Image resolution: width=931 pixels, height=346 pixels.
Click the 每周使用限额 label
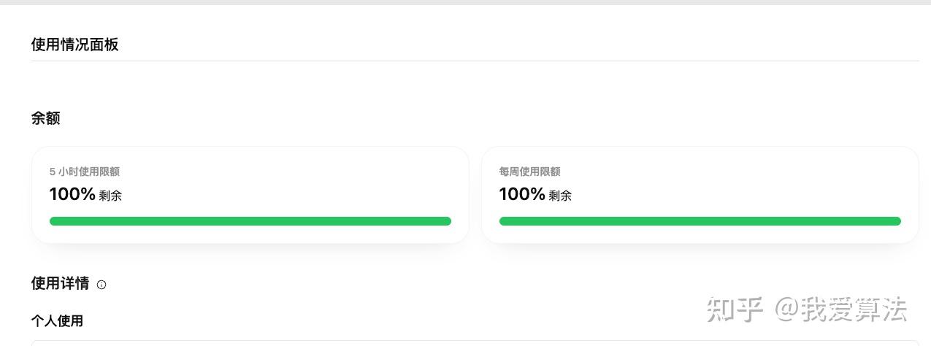coord(529,172)
